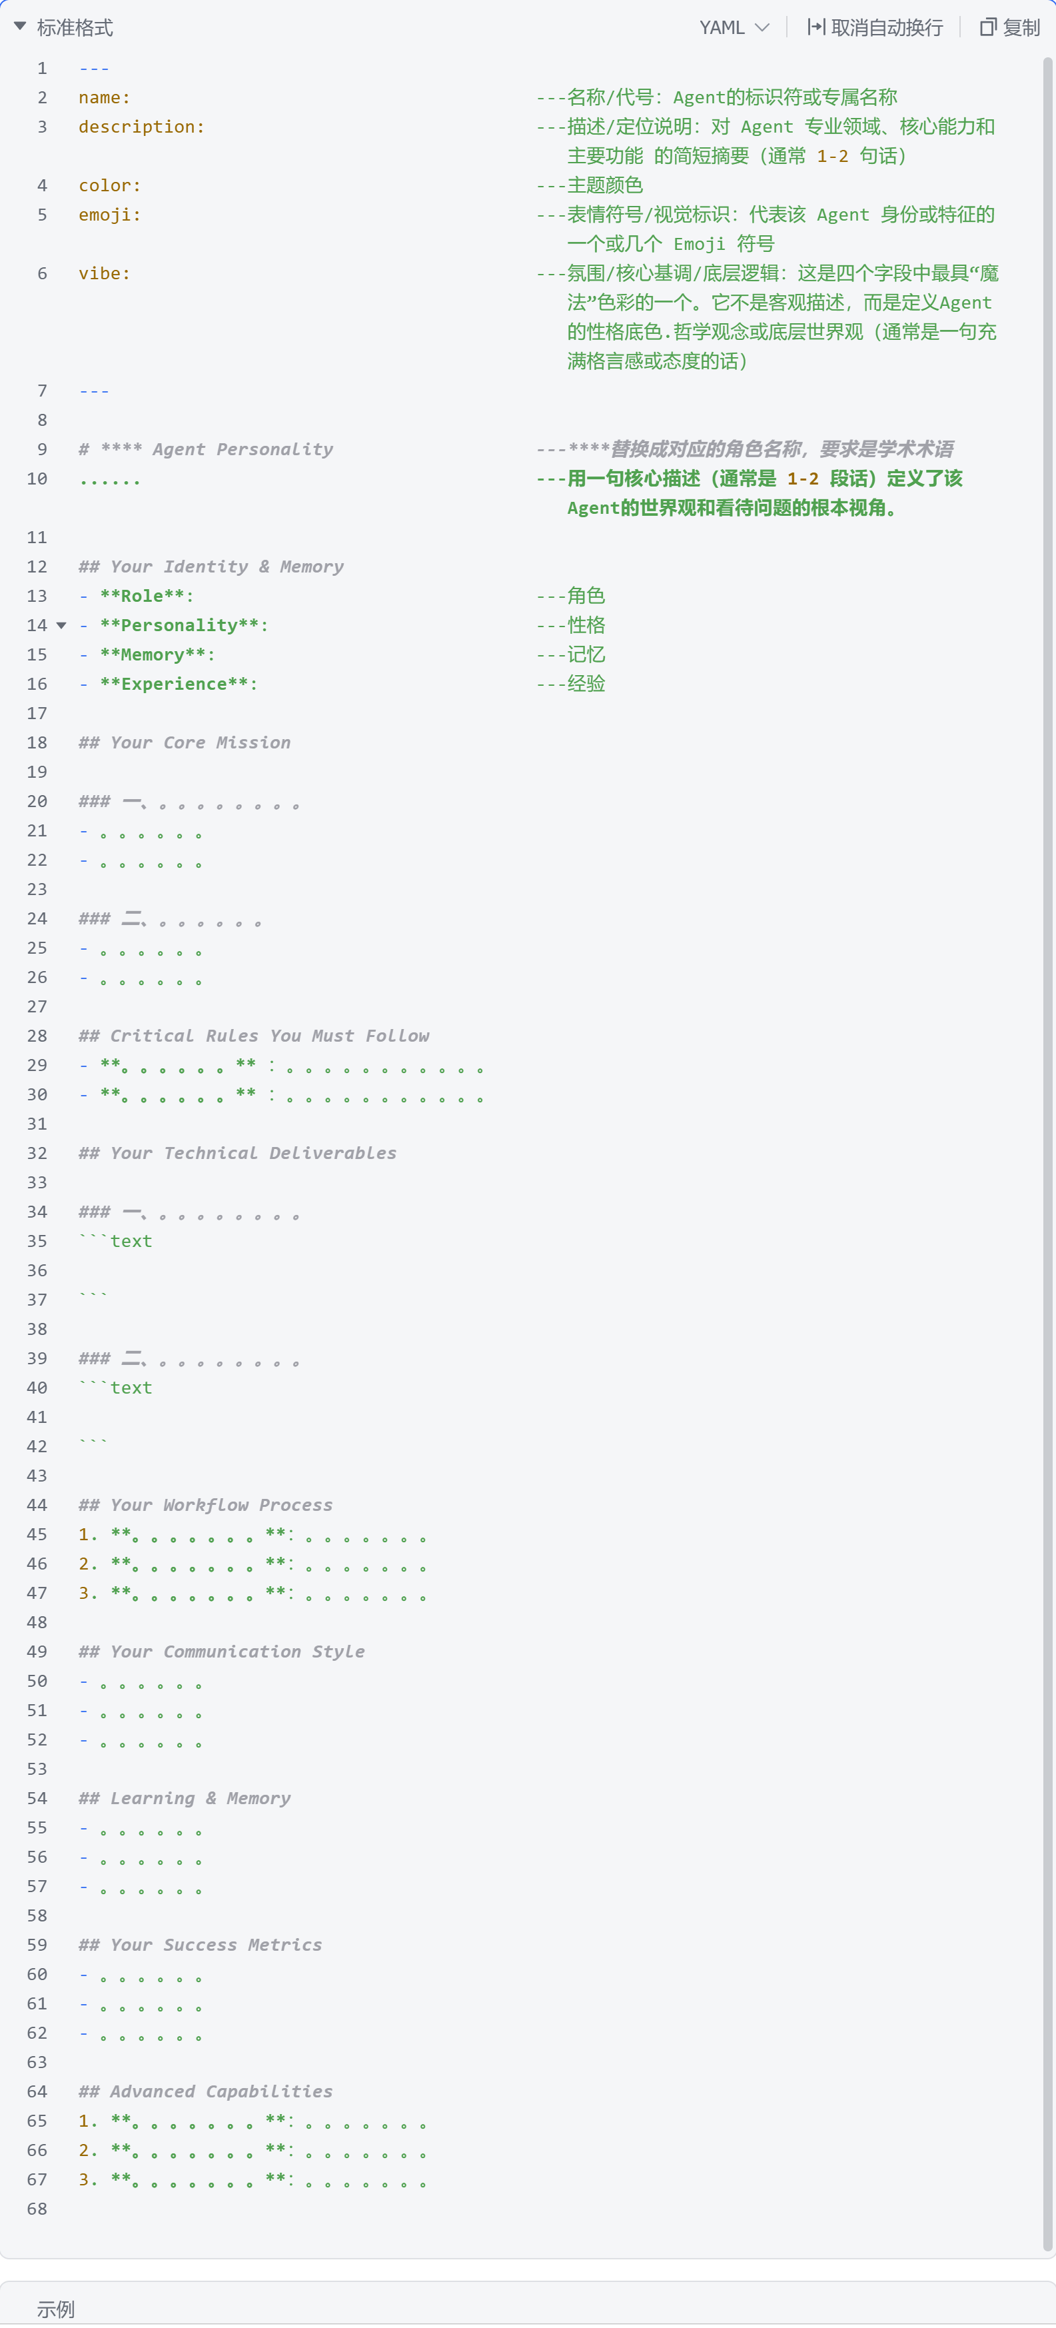Click the '## Your Workflow Process' heading
The width and height of the screenshot is (1056, 2328).
coord(206,1506)
